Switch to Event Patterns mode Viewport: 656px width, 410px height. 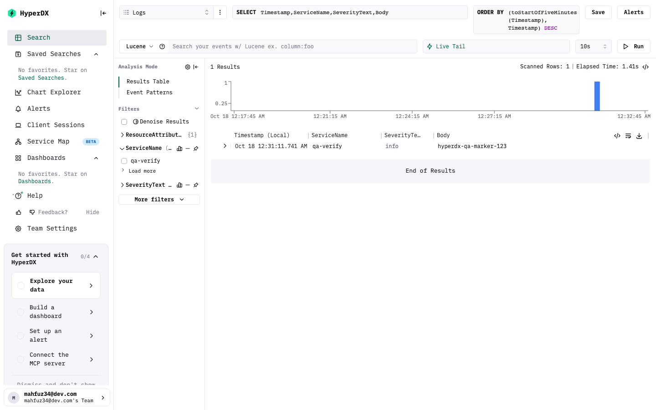point(149,92)
